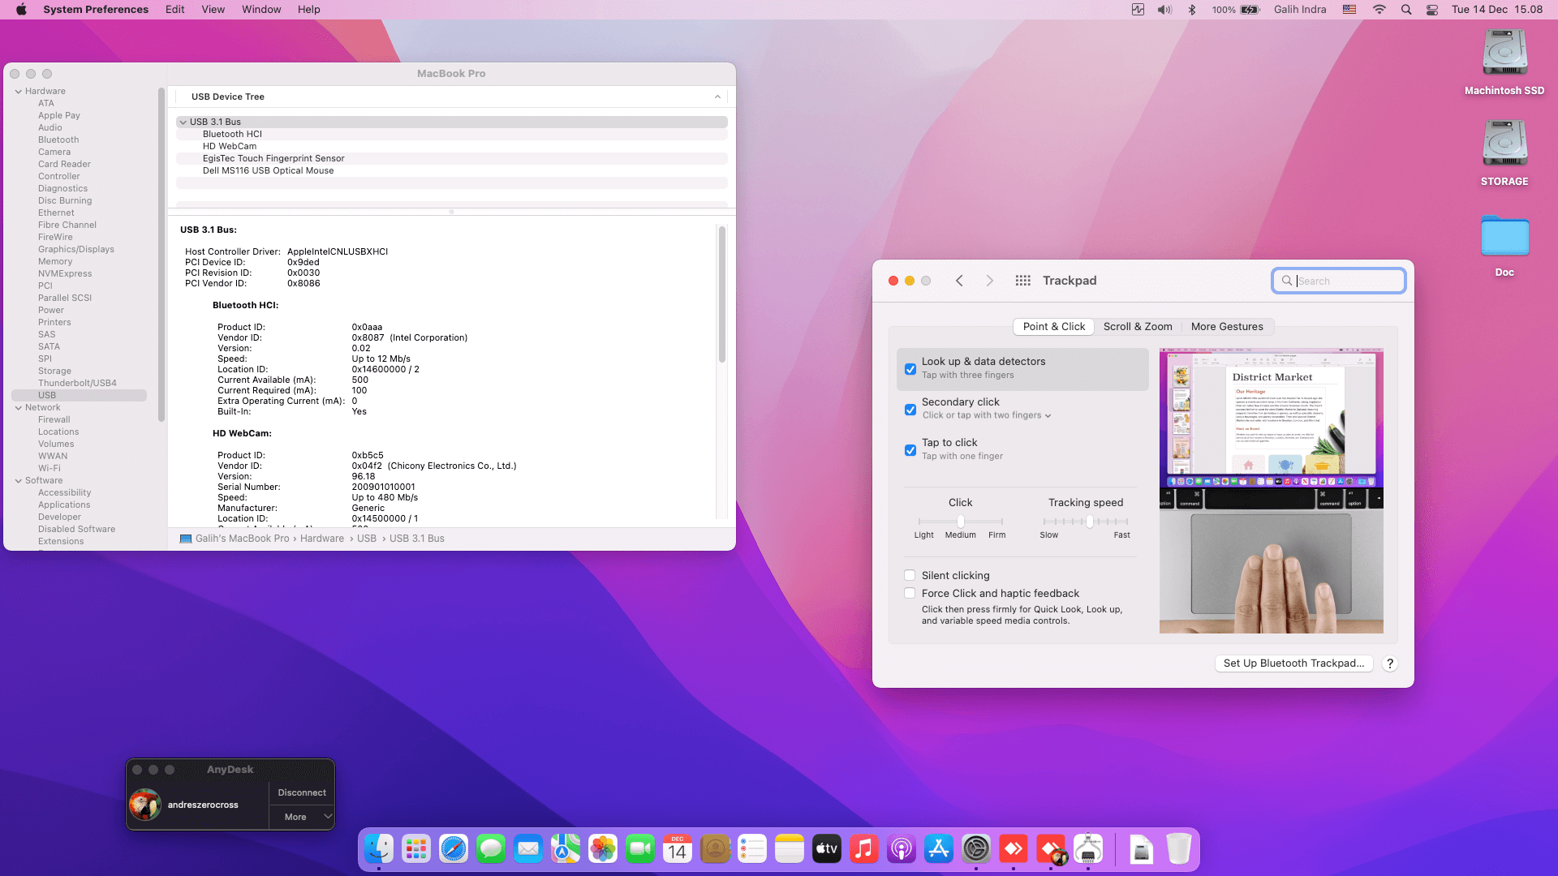Screen dimensions: 1558x876
Task: Select Thunderbolt/USB4 in sidebar
Action: tap(77, 384)
